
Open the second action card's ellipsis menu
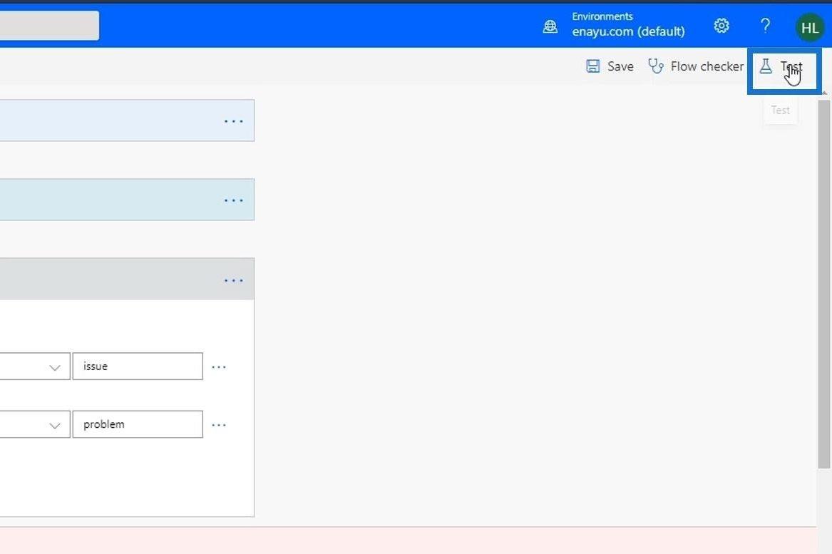point(233,200)
